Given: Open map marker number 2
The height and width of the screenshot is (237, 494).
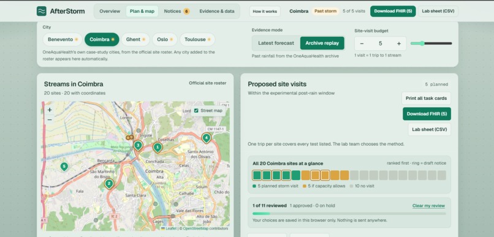Looking at the screenshot, I should [x=109, y=184].
